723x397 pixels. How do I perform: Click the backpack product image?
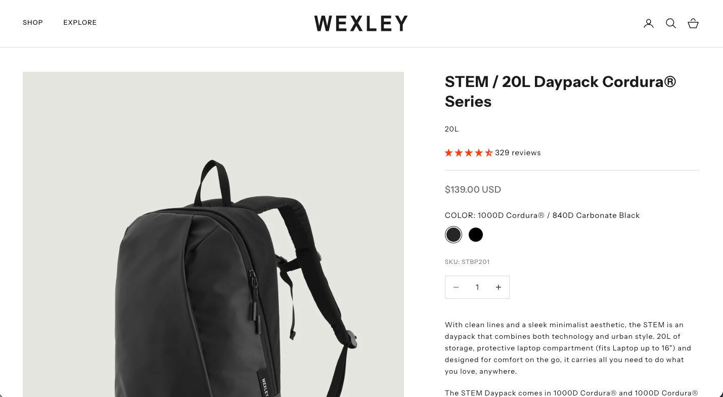(213, 234)
